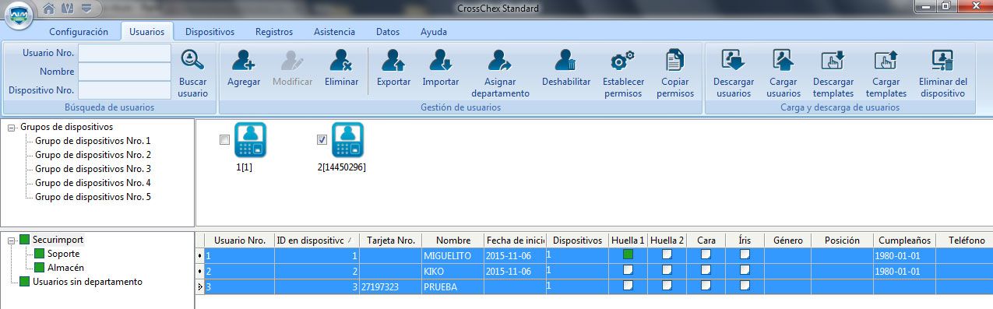Select Grupo de dispositivos Nro. 3

(x=93, y=169)
